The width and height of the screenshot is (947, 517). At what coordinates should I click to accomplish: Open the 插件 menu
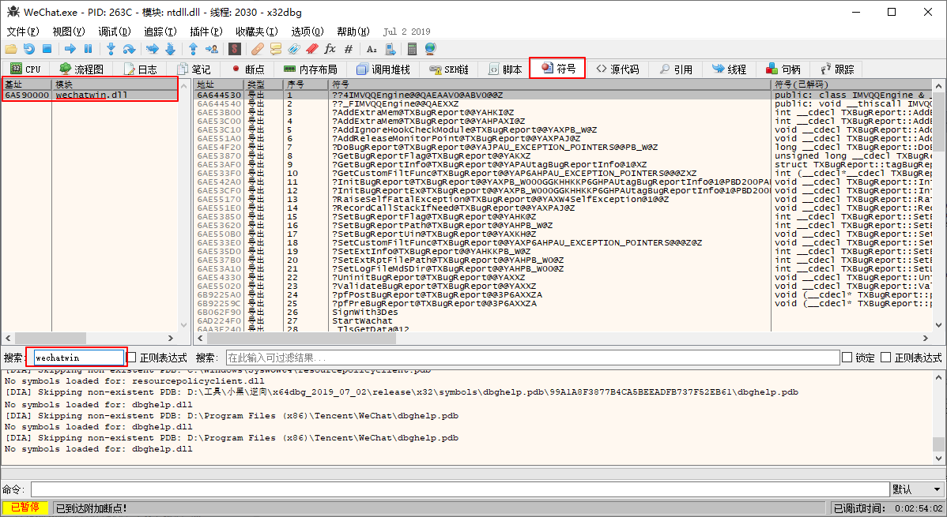coord(205,32)
